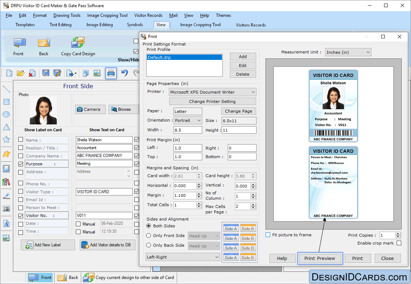Click the Horizontal spacing stepper
The width and height of the screenshot is (411, 284).
199,186
